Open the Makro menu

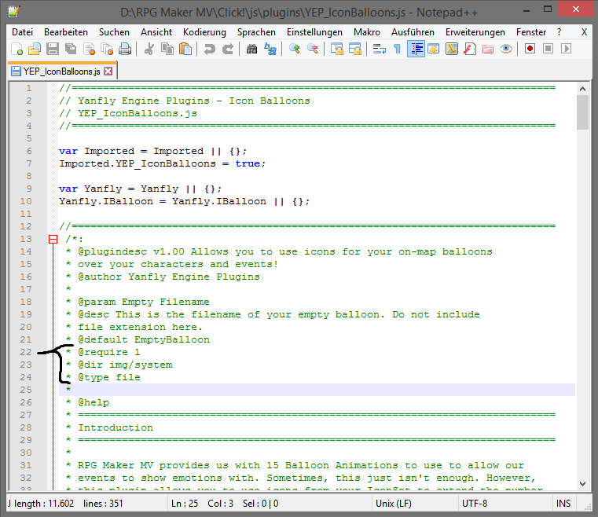(x=366, y=32)
